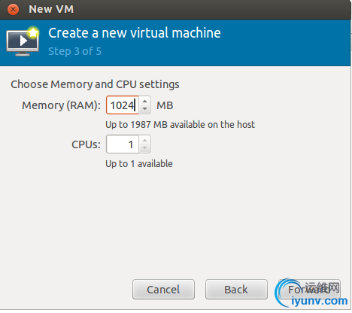
Task: Click the Forward button
Action: [309, 290]
